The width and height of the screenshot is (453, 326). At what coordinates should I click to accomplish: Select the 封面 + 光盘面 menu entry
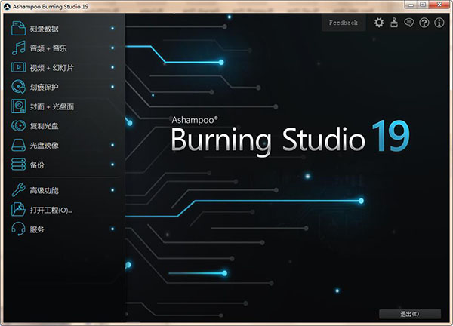[64, 106]
